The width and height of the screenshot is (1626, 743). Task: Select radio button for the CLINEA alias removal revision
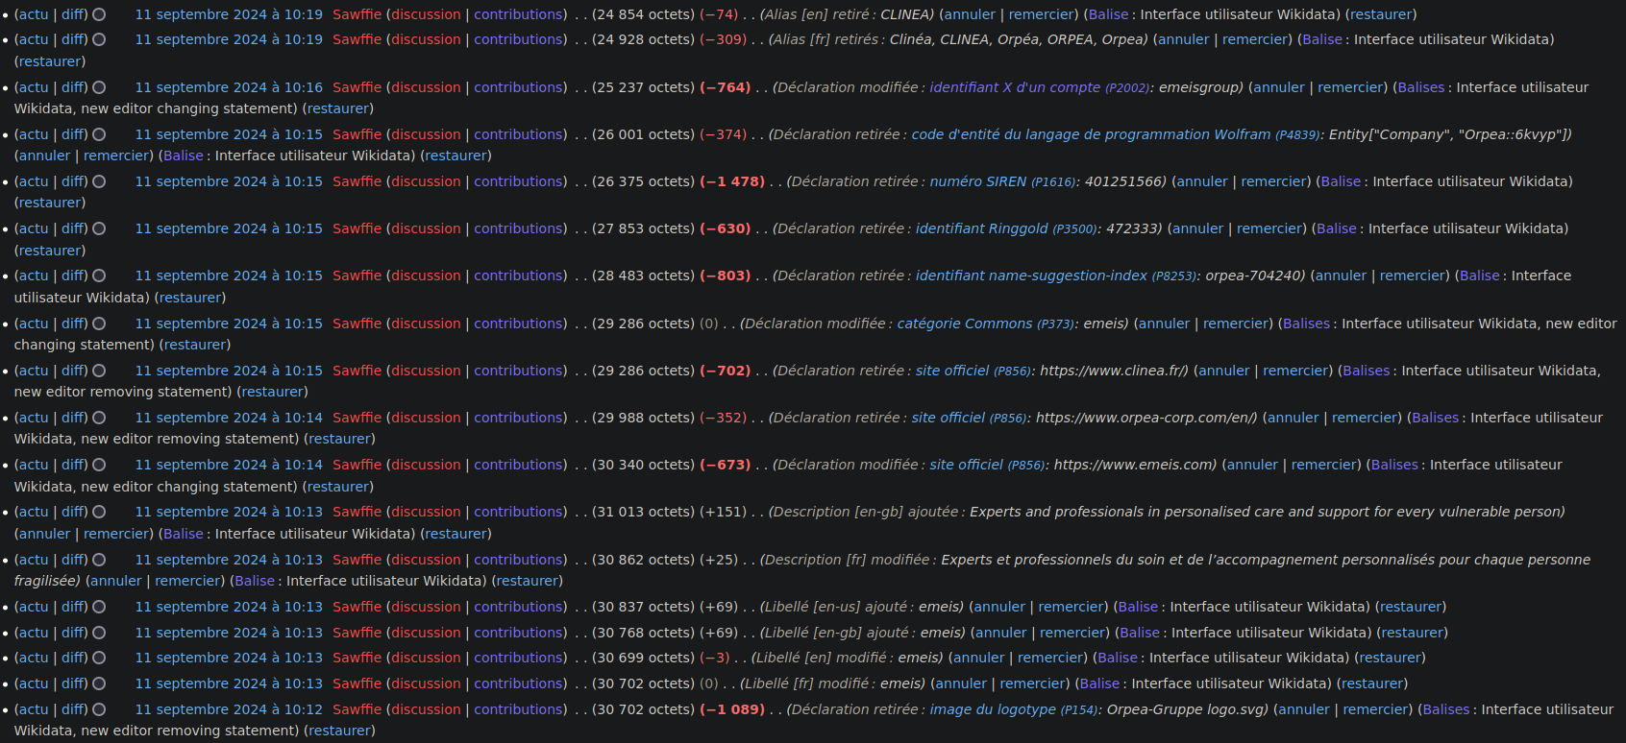tap(99, 14)
